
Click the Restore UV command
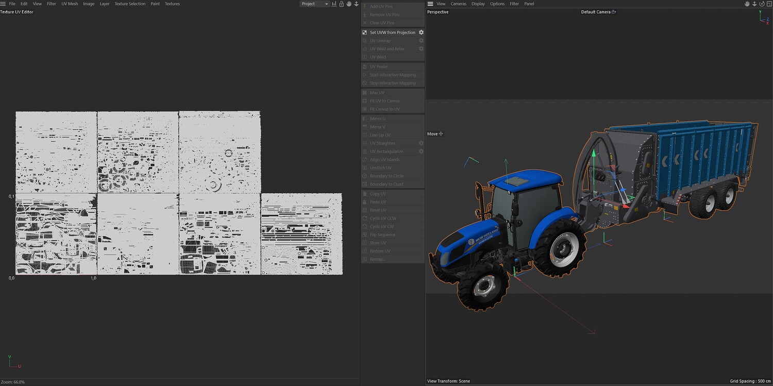[x=393, y=251]
